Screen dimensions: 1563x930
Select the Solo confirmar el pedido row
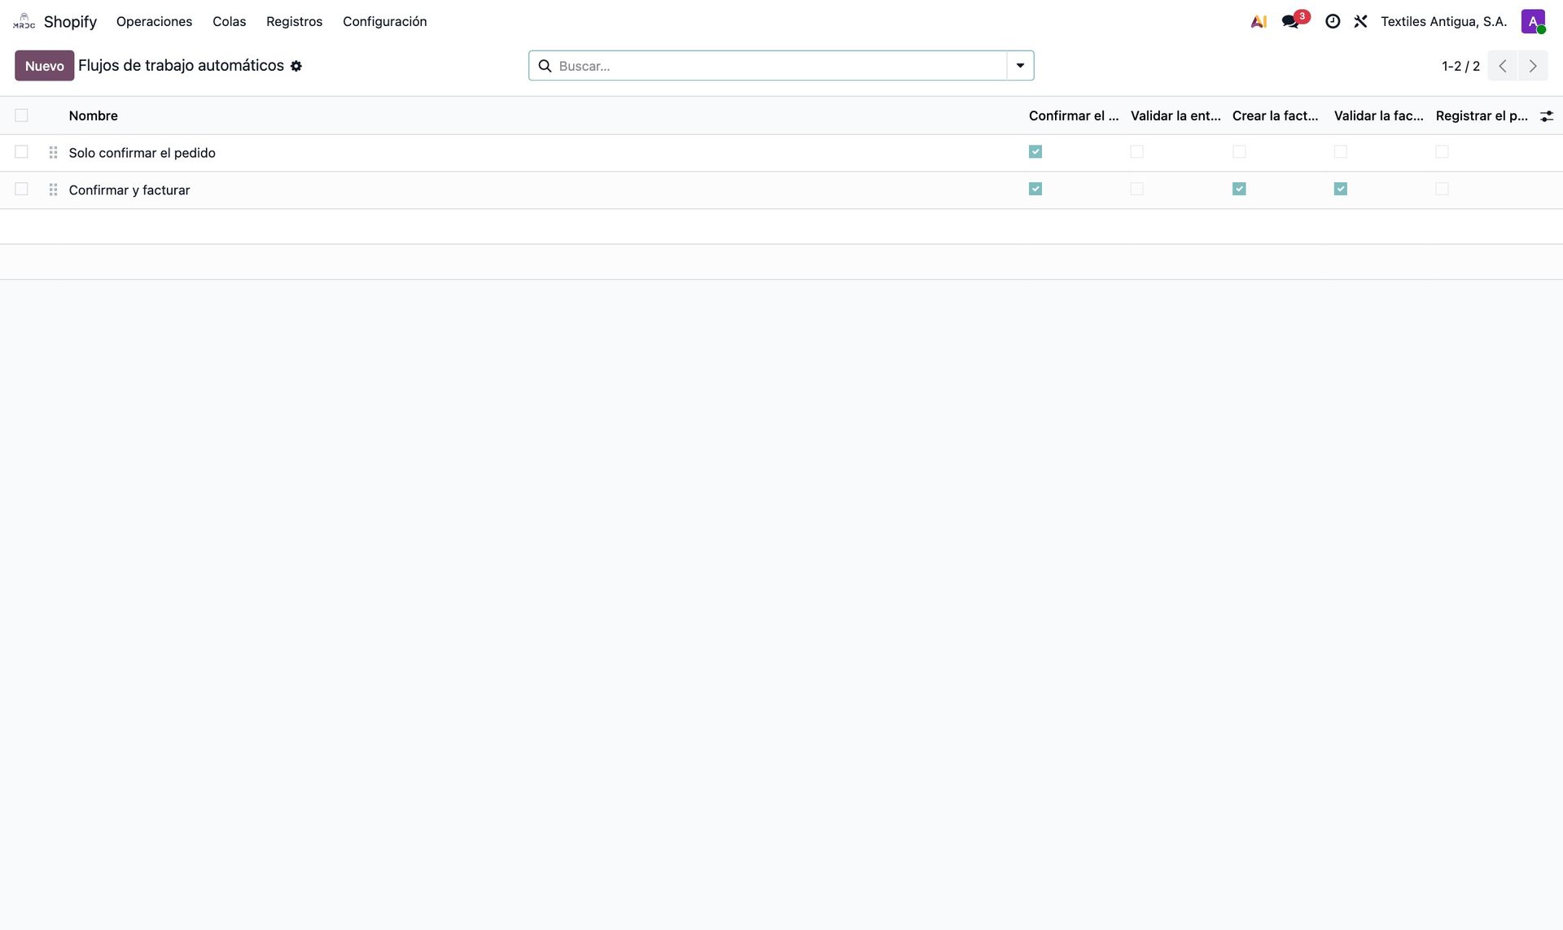point(21,152)
